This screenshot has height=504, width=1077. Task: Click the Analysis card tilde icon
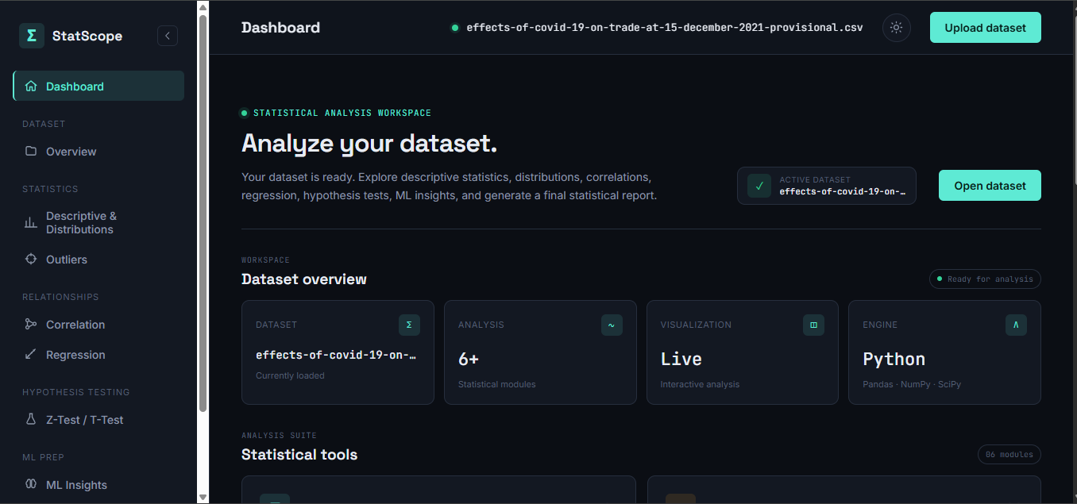[612, 325]
